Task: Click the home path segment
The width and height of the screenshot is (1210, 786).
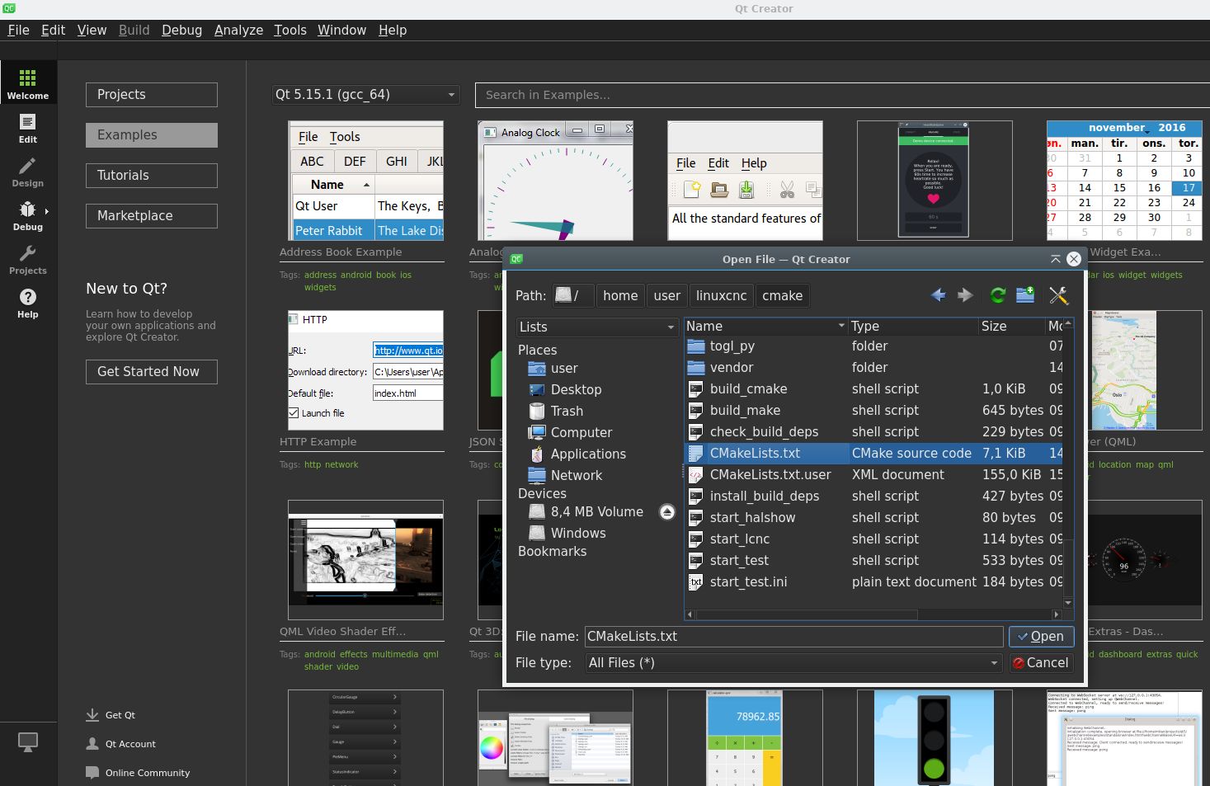Action: coord(620,295)
